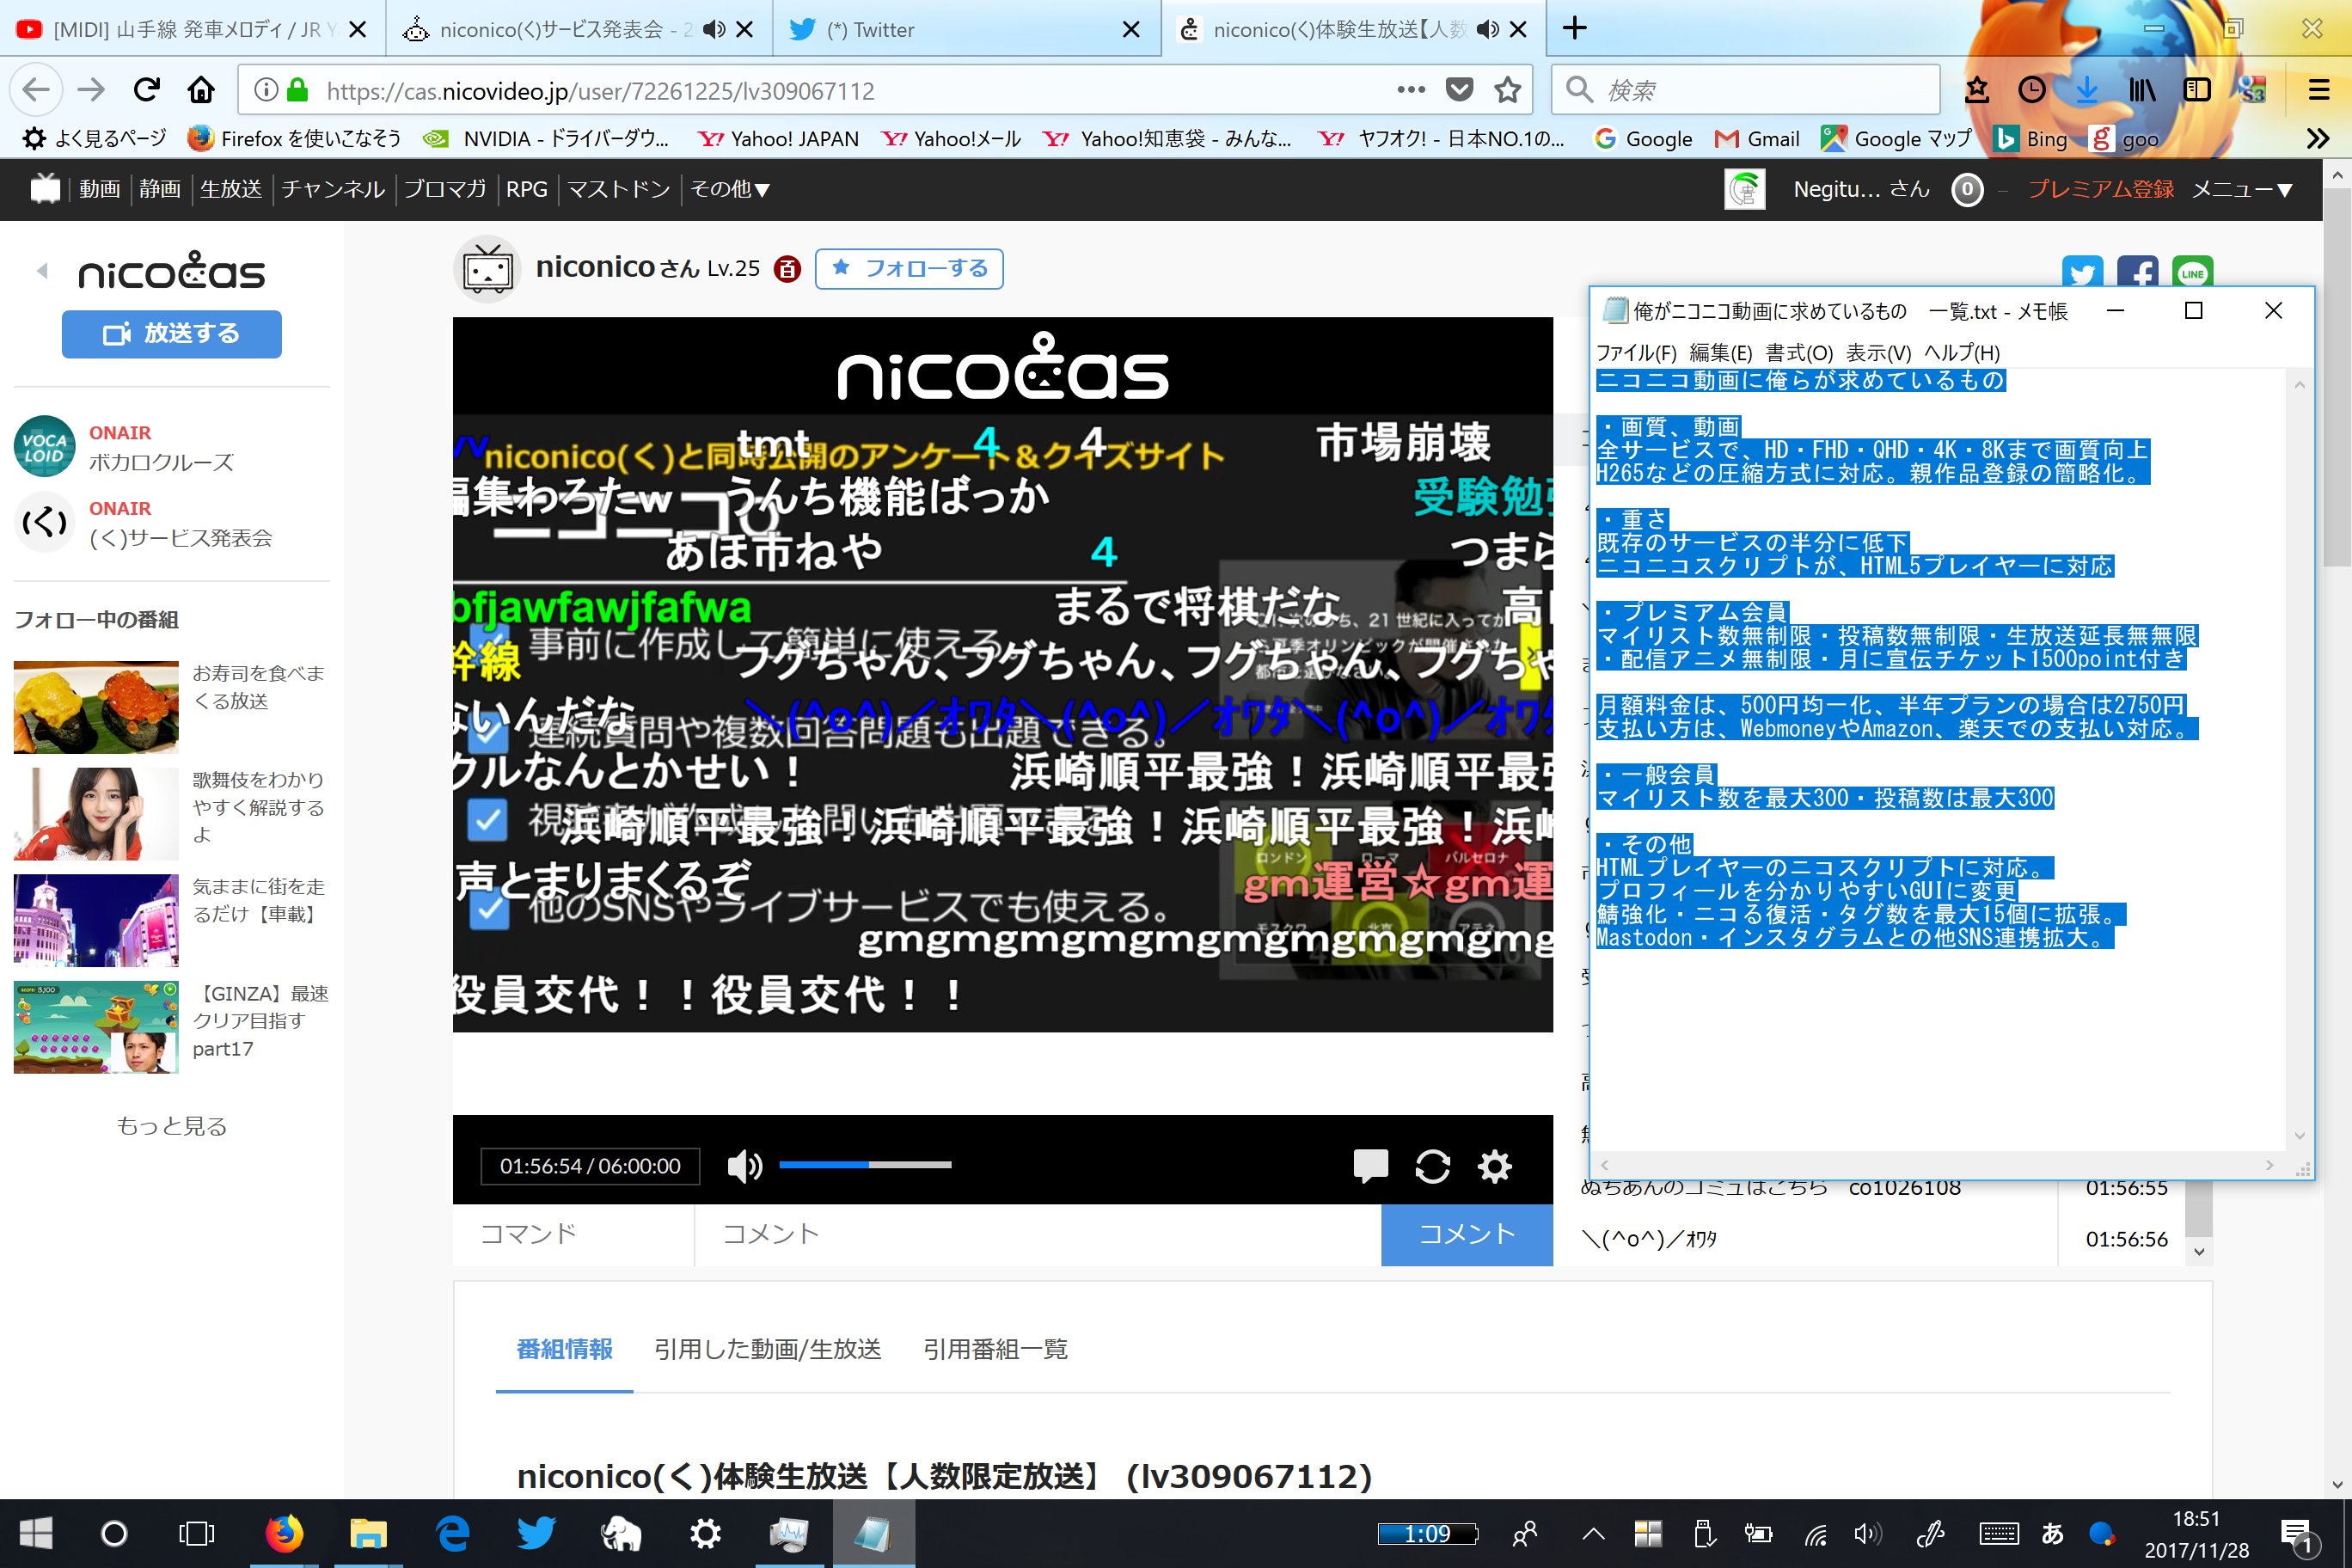Save page to Pocket
Viewport: 2352px width, 1568px height.
pos(1459,90)
